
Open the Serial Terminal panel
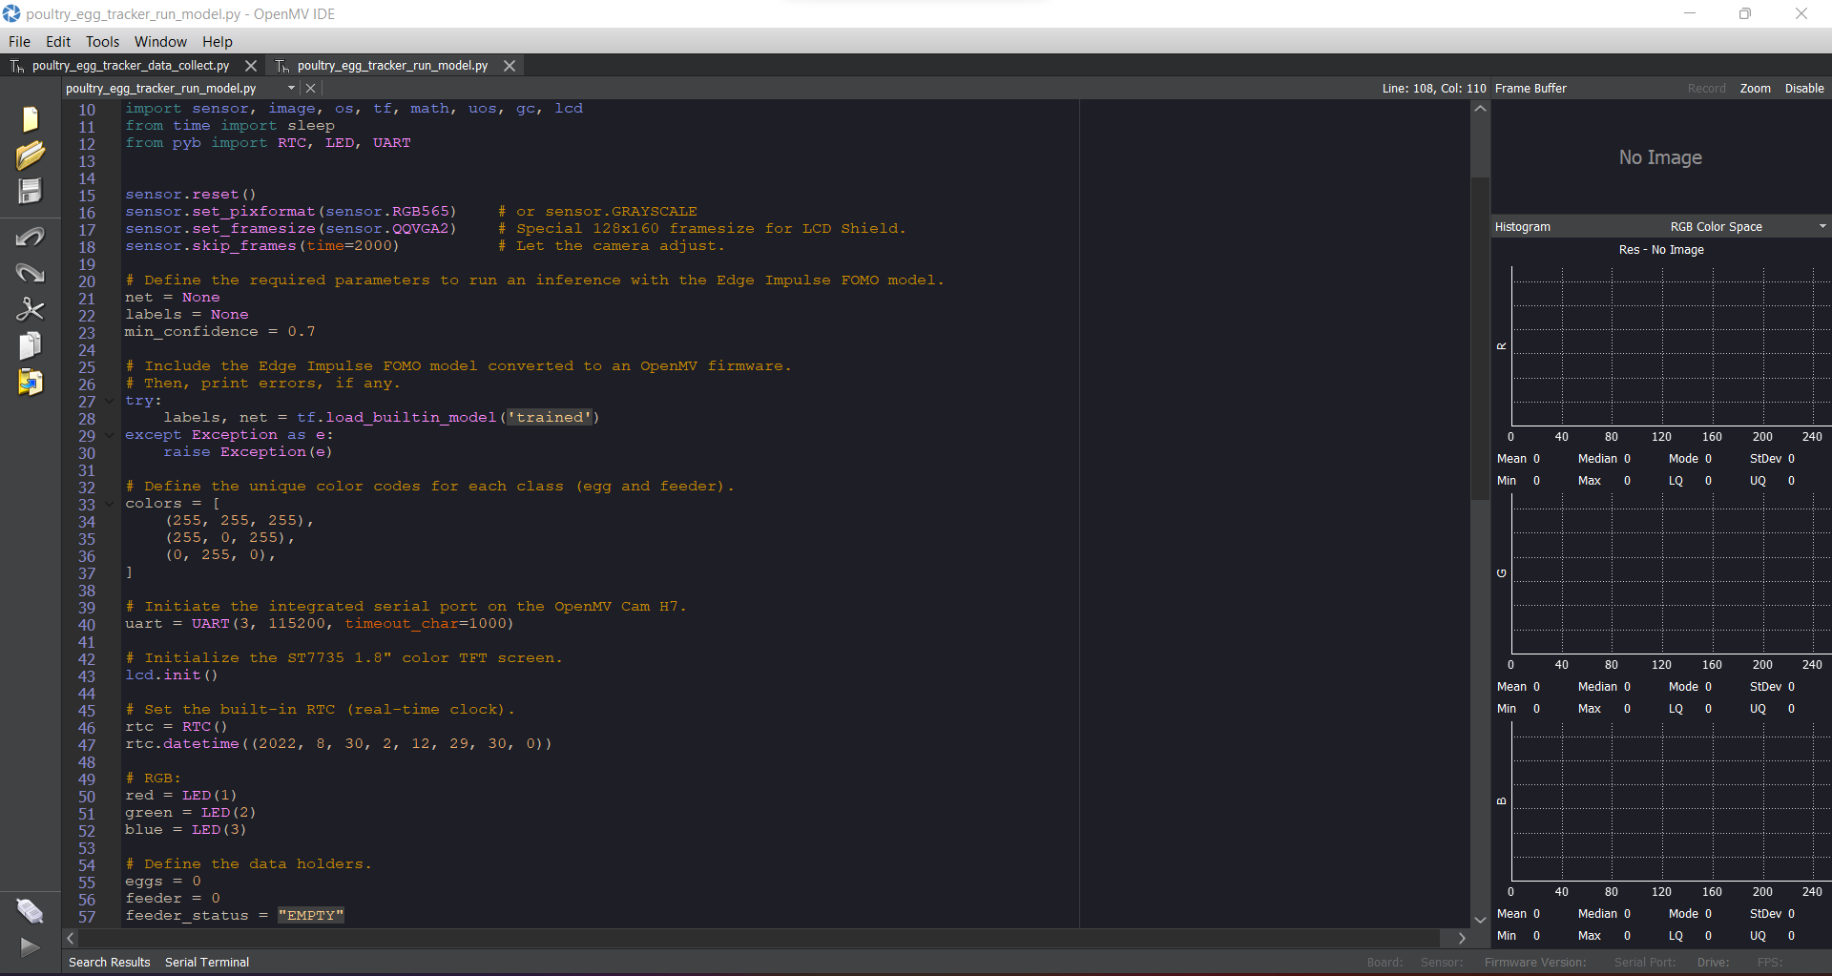[207, 963]
